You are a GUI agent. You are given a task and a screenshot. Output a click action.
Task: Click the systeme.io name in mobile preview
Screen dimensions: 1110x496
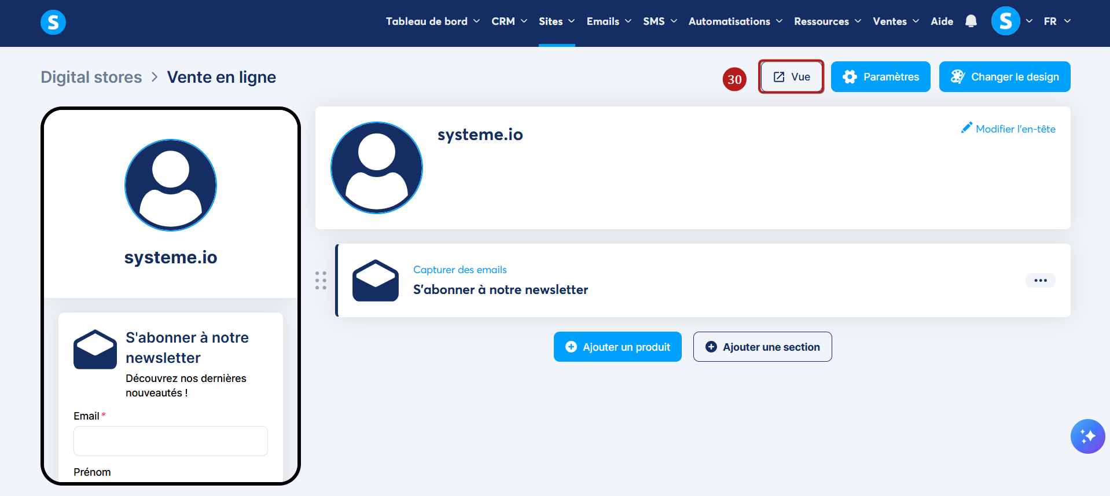(x=171, y=257)
